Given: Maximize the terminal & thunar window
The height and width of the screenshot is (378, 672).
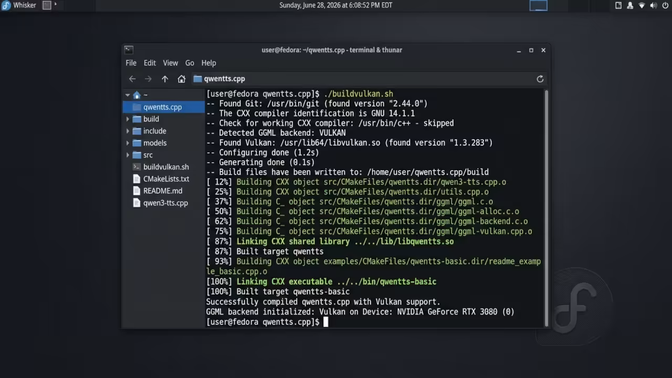Looking at the screenshot, I should pyautogui.click(x=531, y=50).
